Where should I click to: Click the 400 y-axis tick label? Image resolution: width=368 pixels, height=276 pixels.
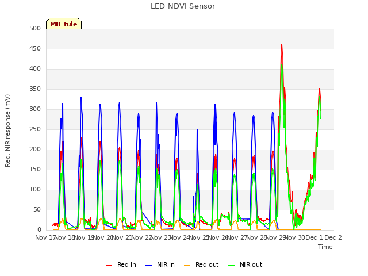[35, 69]
